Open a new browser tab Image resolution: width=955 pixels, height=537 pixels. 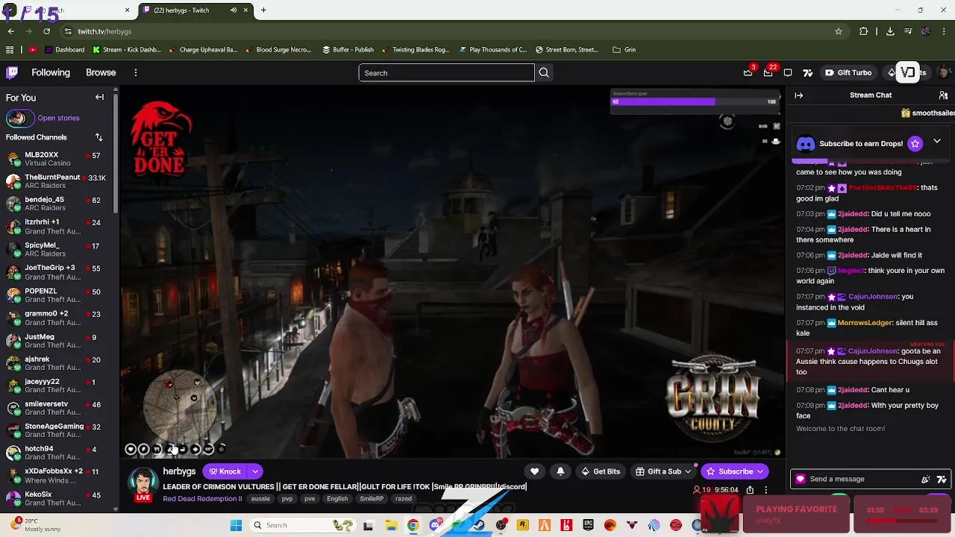coord(263,10)
